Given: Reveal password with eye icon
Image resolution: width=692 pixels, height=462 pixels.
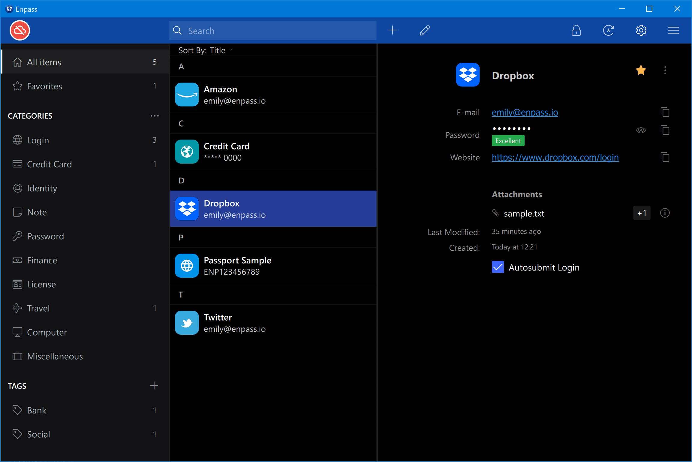Looking at the screenshot, I should tap(641, 130).
